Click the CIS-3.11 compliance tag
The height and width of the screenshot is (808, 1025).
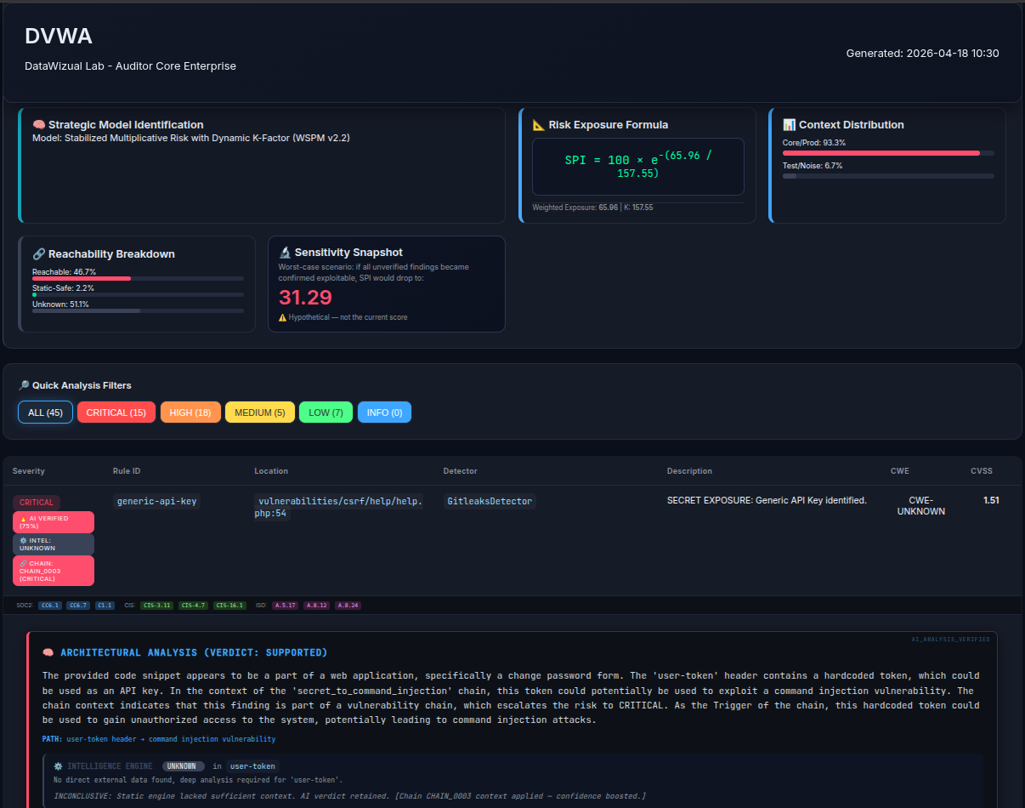(157, 606)
